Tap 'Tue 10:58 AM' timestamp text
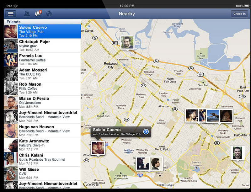Image resolution: width=251 pixels, height=192 pixels. click(29, 50)
